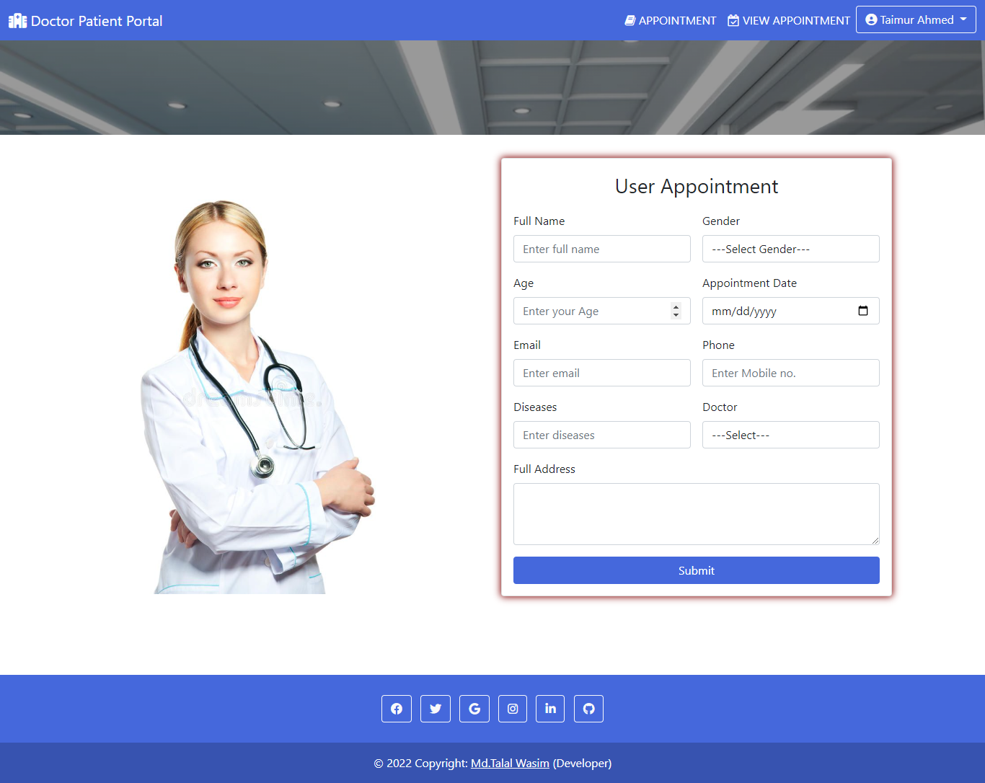Expand the Select Gender dropdown
985x783 pixels.
pos(791,249)
